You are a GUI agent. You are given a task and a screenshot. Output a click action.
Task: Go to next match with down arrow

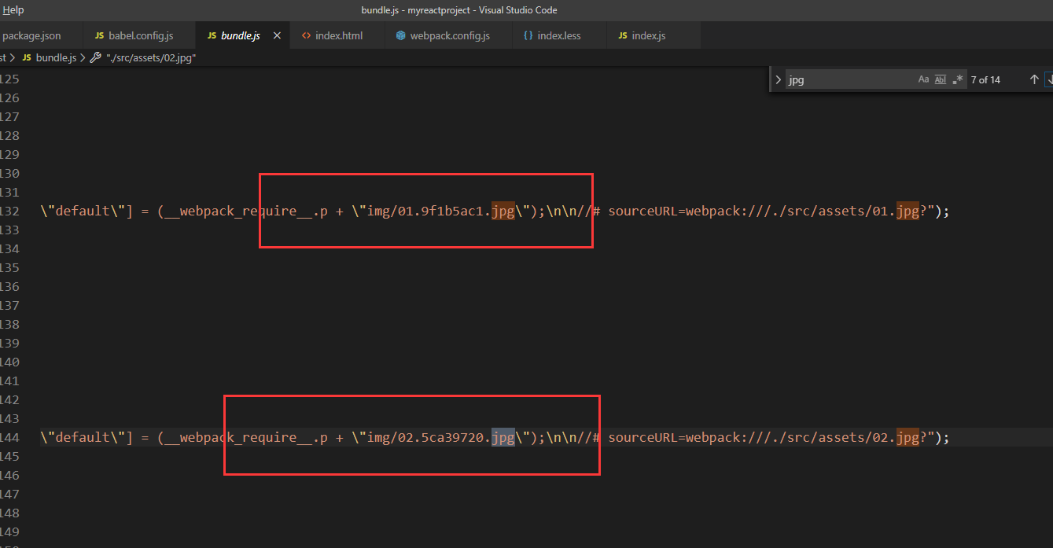1049,79
